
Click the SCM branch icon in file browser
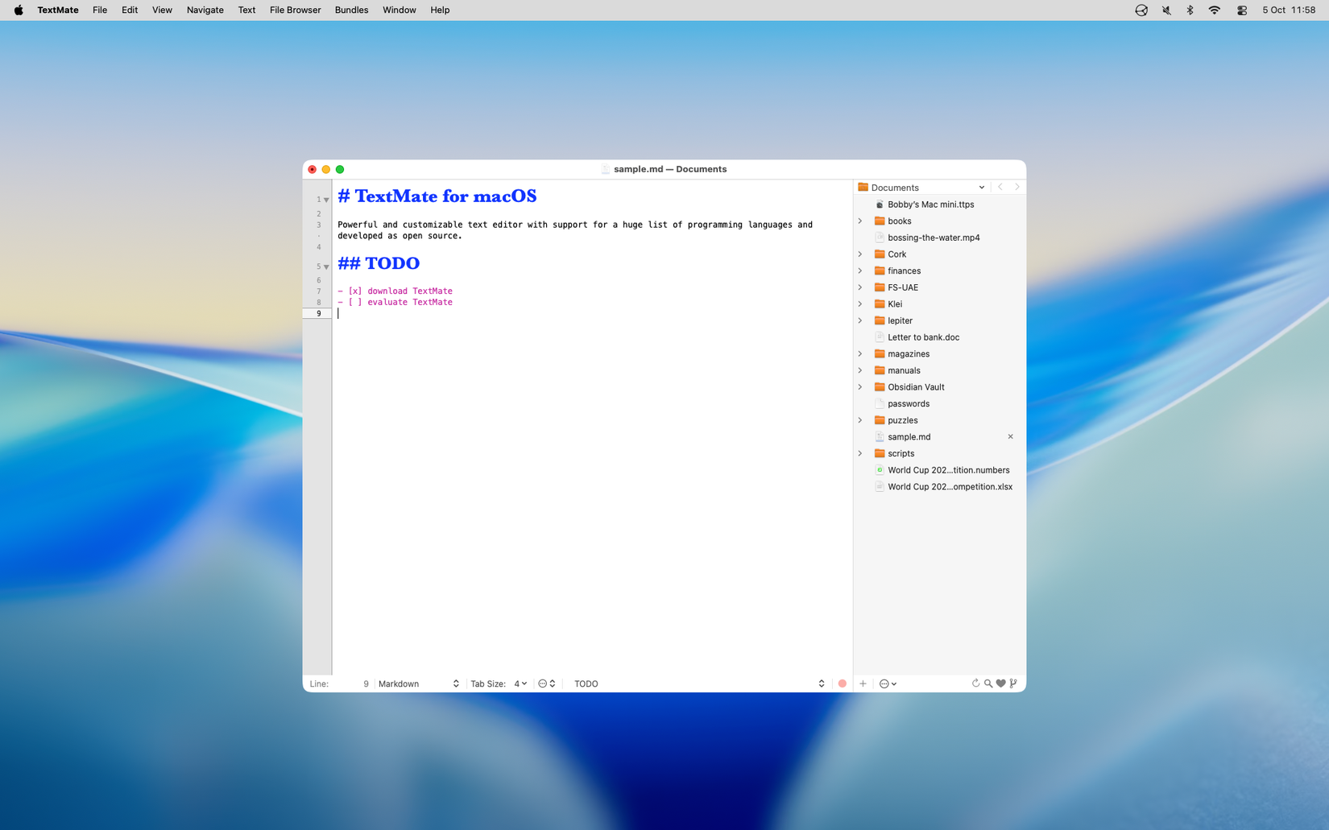[x=1013, y=683]
